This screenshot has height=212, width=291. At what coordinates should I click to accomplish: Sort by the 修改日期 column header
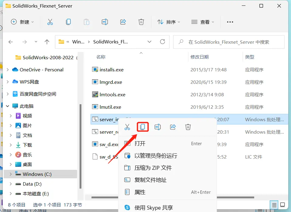click(x=200, y=57)
